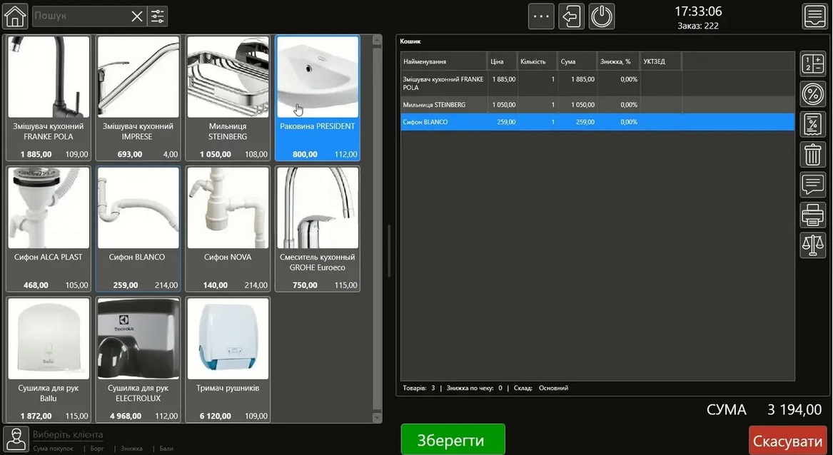Open search filter settings icon
The height and width of the screenshot is (455, 833).
coord(158,16)
